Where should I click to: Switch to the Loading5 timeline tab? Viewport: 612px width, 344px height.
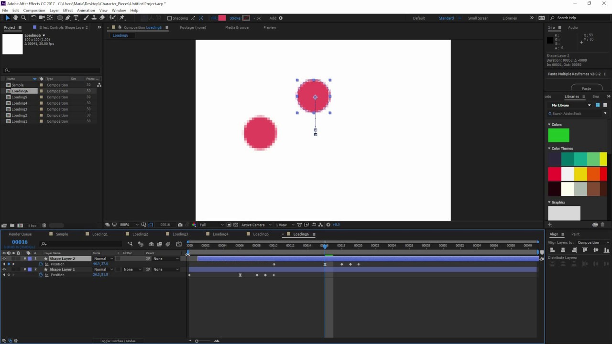coord(261,234)
